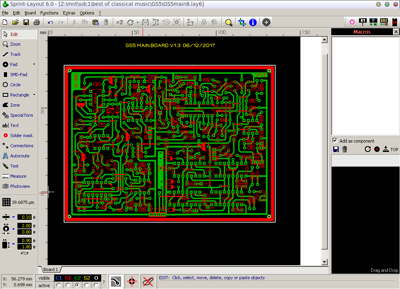Screen dimensions: 400x289
Task: Open the Functions menu
Action: point(49,13)
